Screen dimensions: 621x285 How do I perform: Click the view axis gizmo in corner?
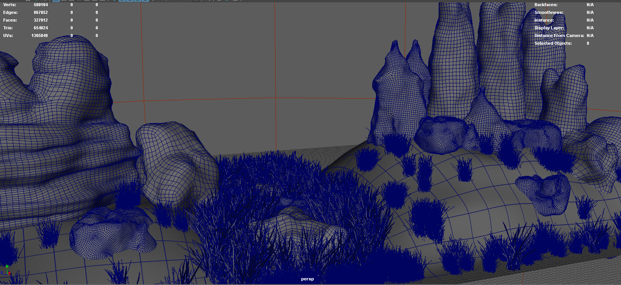[x=5, y=270]
